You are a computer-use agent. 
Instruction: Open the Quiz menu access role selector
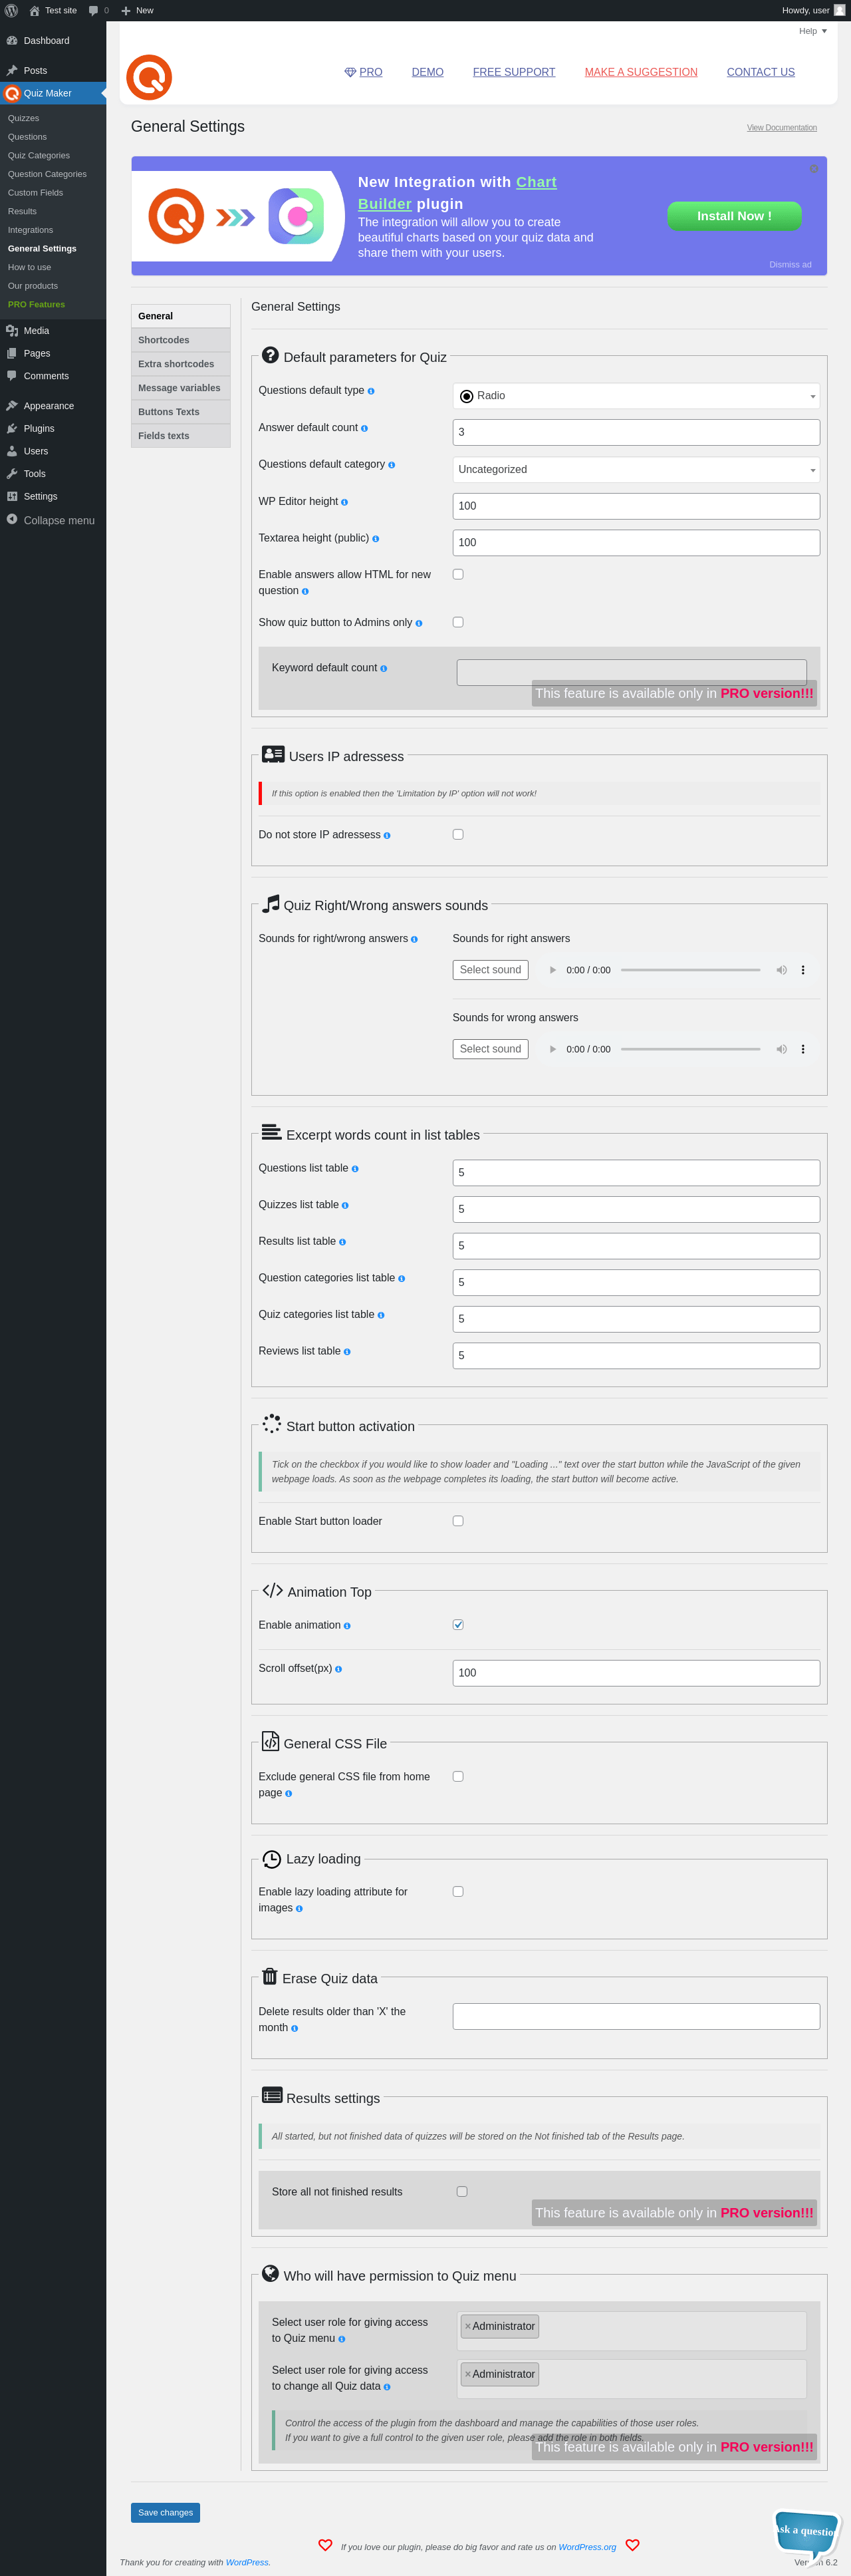pyautogui.click(x=631, y=2331)
